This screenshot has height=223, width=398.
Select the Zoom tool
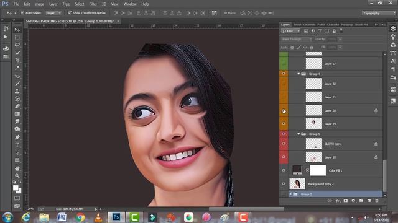pyautogui.click(x=17, y=176)
